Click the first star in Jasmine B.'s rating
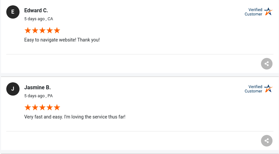This screenshot has width=279, height=154. (28, 108)
